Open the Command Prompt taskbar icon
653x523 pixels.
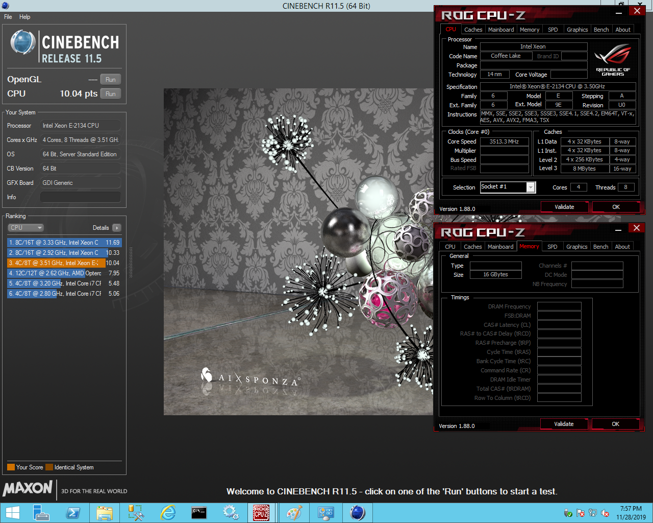tap(199, 513)
